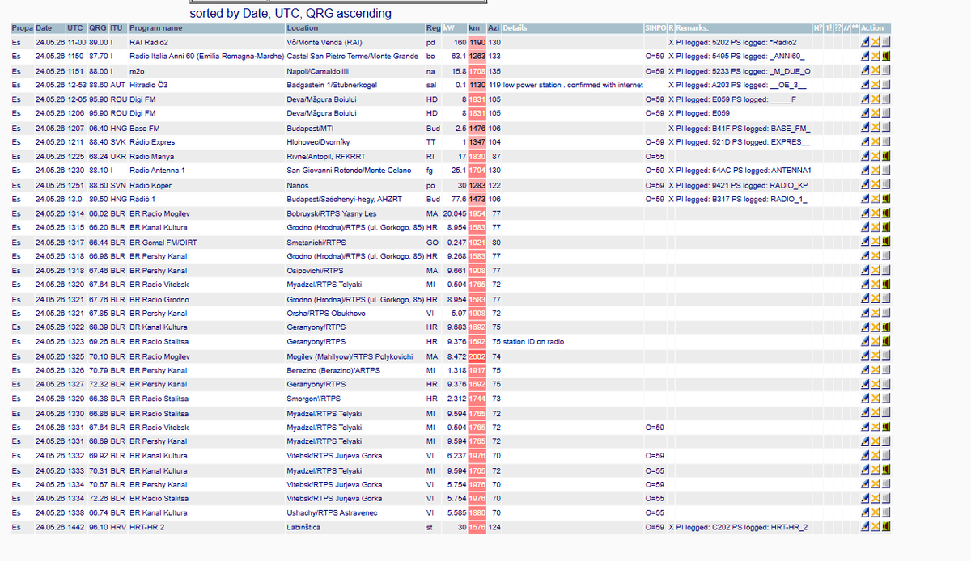971x561 pixels.
Task: Play audio for BR Radio Mogilev 66.02
Action: tap(886, 213)
